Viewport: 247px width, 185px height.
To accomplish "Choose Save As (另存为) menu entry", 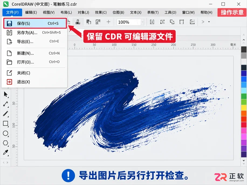I will (35, 33).
